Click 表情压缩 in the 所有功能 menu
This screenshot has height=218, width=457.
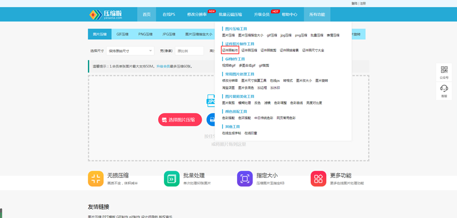click(333, 35)
